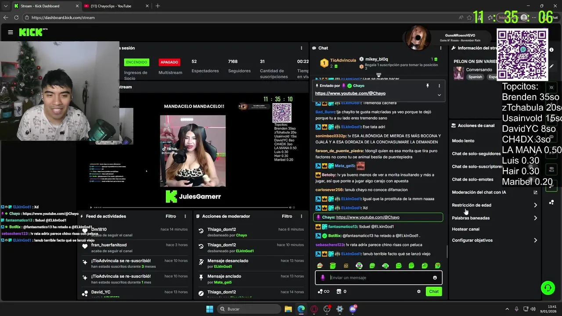Open the hamburger menu beside the Kick logo
This screenshot has width=562, height=316.
pyautogui.click(x=11, y=32)
